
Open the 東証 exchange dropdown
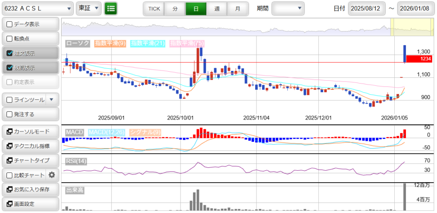(88, 8)
